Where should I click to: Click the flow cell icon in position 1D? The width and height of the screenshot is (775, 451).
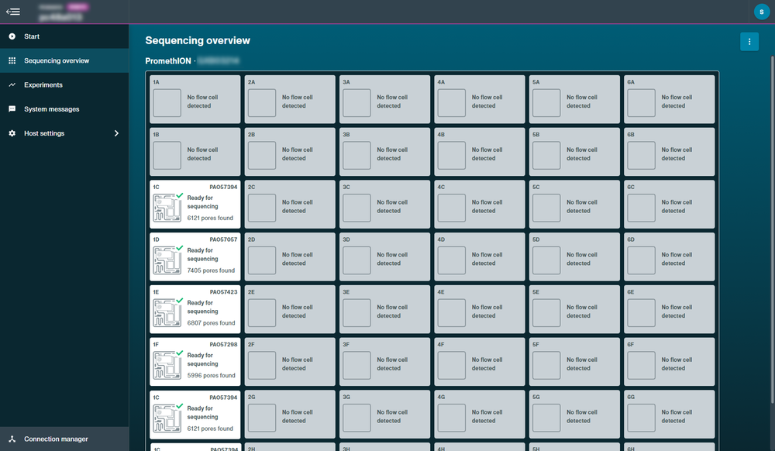coord(167,260)
